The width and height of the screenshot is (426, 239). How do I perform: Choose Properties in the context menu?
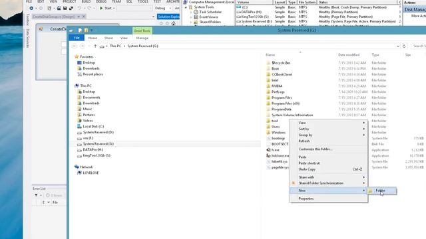click(328, 199)
